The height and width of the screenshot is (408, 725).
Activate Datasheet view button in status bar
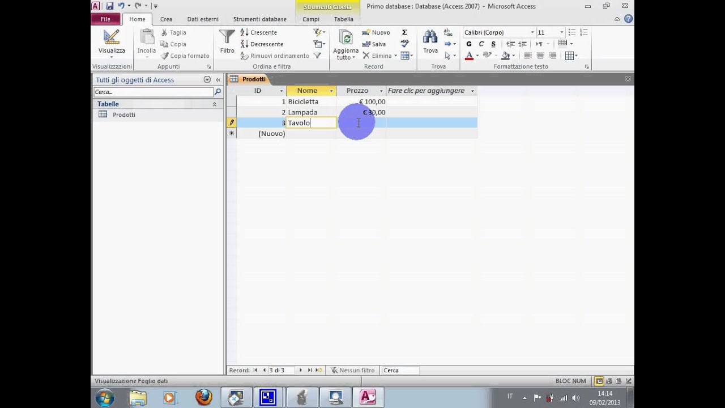[599, 381]
